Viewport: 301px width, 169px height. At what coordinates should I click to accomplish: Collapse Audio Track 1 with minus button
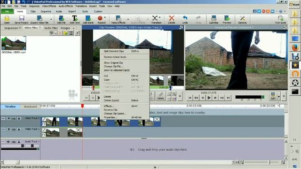[3, 142]
